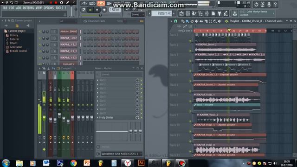Image resolution: width=297 pixels, height=167 pixels.
Task: Open the PATTERNS menu
Action: coord(28,8)
